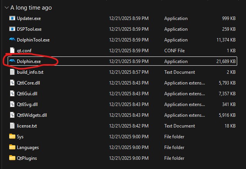The width and height of the screenshot is (246, 169).
Task: Click the Text Document type of license.txt
Action: coord(179,126)
